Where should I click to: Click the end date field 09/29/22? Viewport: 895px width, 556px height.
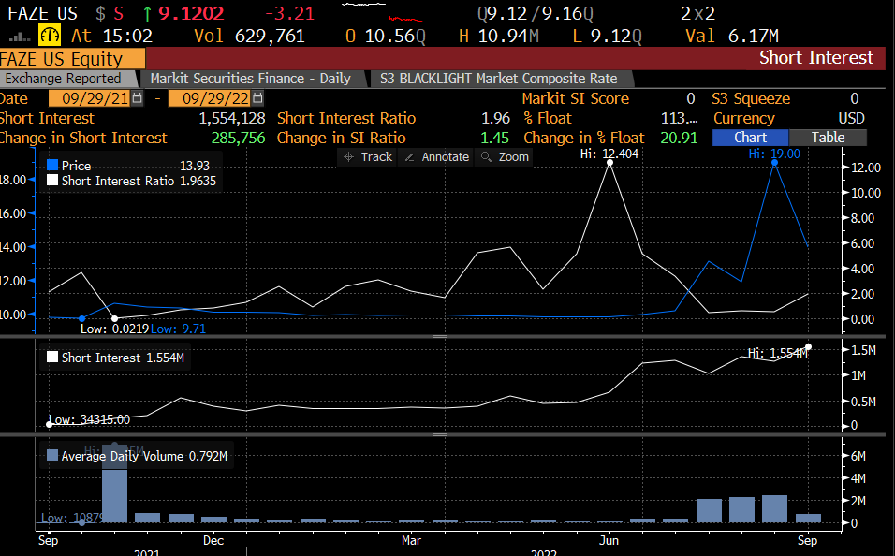(211, 98)
